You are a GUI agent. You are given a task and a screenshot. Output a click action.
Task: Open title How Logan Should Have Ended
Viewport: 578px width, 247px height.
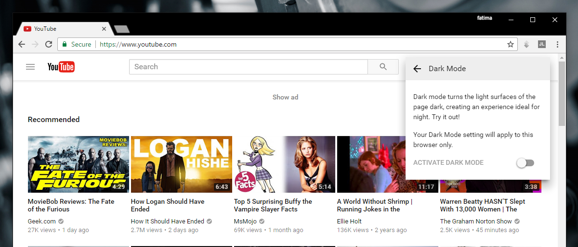[x=168, y=205]
